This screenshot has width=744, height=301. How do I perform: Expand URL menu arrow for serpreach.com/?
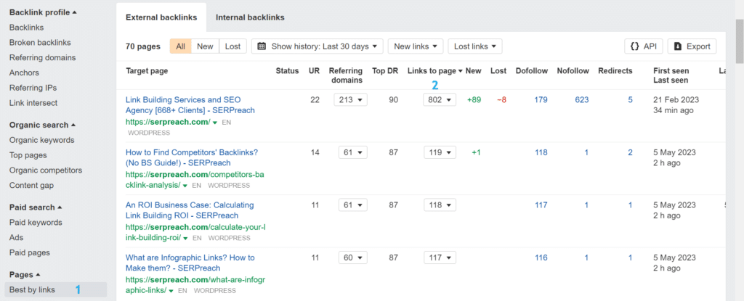click(x=215, y=123)
